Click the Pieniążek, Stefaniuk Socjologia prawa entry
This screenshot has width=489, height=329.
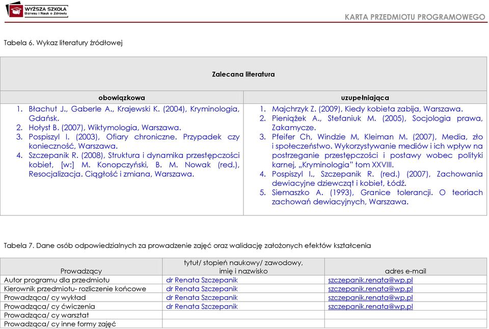377,123
